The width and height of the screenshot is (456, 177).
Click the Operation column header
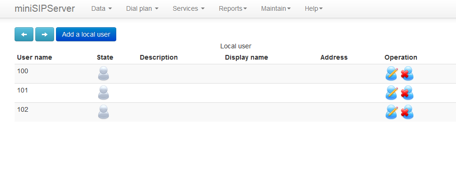click(401, 57)
